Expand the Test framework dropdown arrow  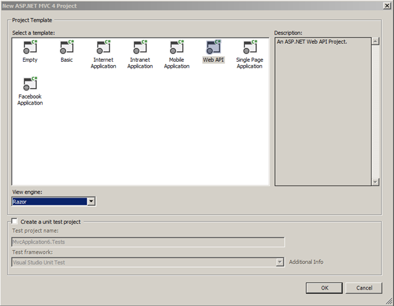coord(279,262)
